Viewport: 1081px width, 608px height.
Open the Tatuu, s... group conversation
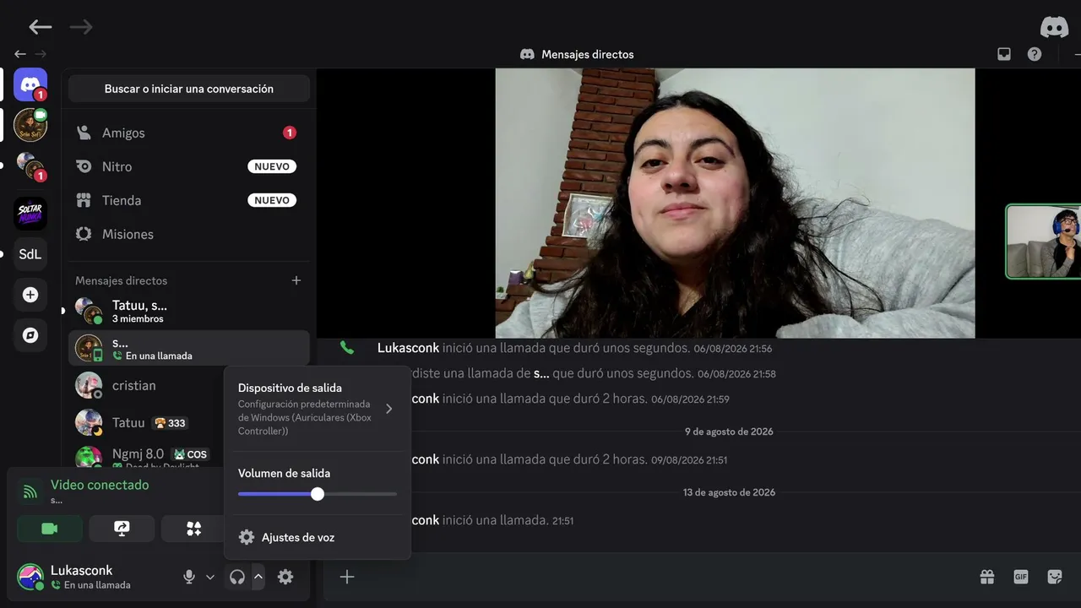(189, 311)
